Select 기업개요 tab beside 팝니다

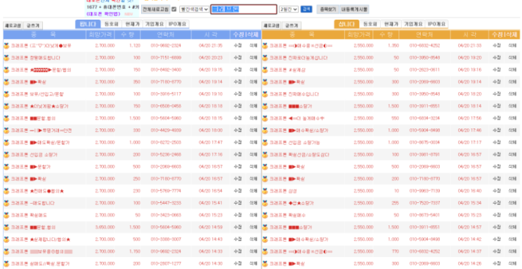click(x=154, y=25)
